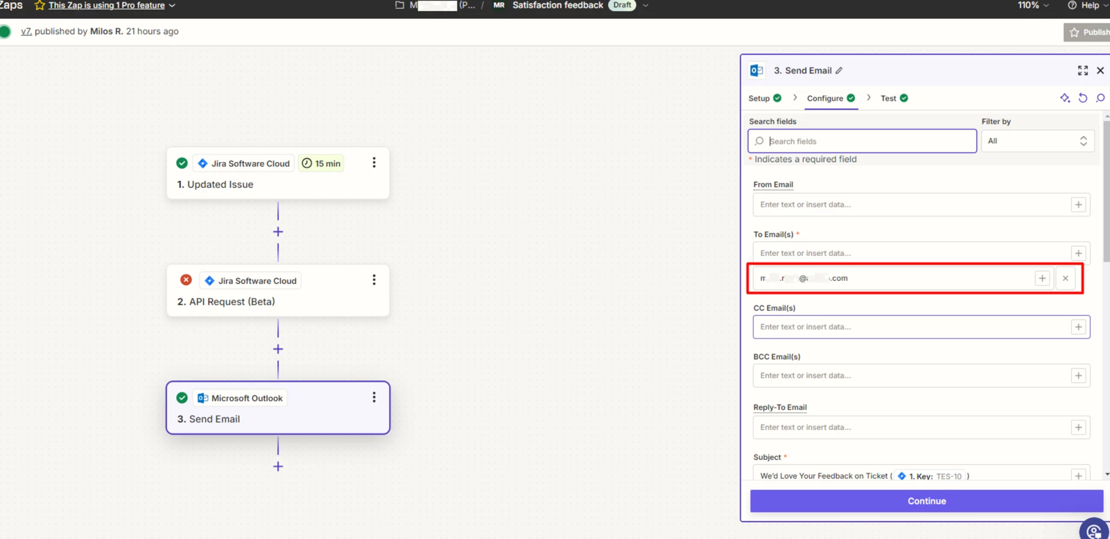
Task: Expand the Pro feature notice dropdown
Action: [x=172, y=6]
